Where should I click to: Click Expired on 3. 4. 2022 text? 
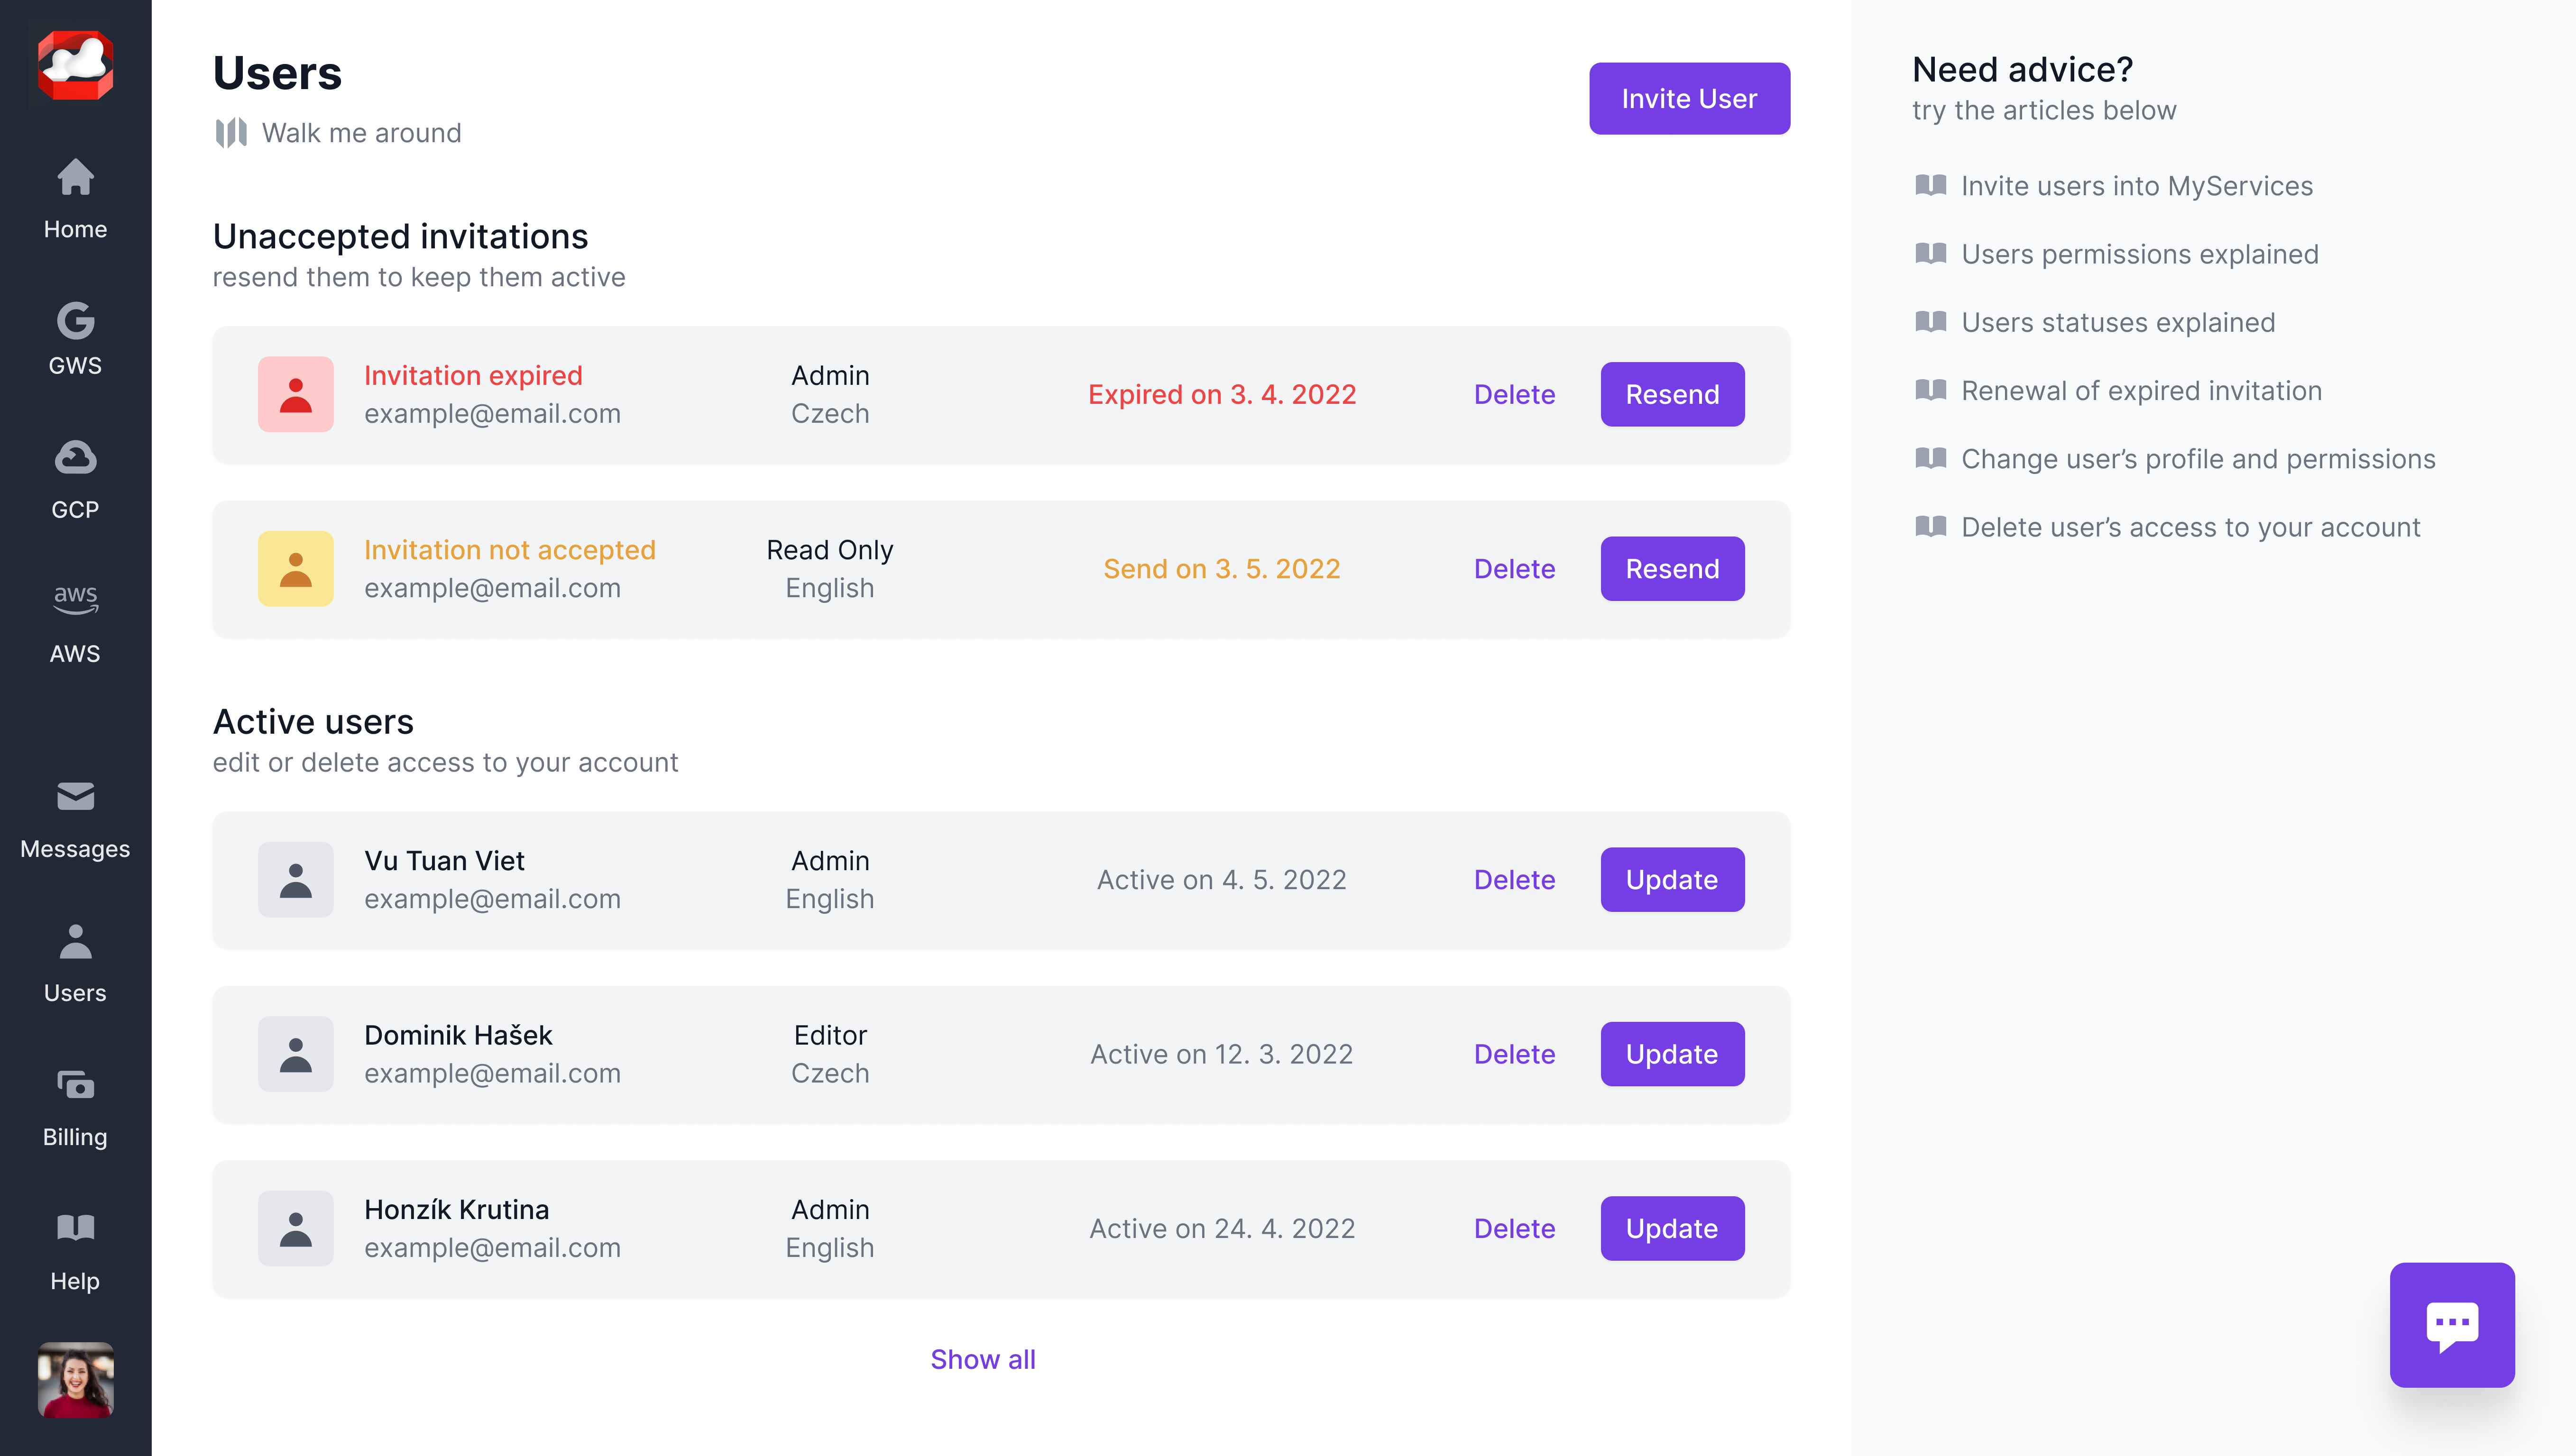pos(1222,394)
